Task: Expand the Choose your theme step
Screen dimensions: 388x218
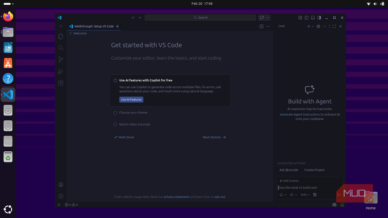Action: click(133, 112)
